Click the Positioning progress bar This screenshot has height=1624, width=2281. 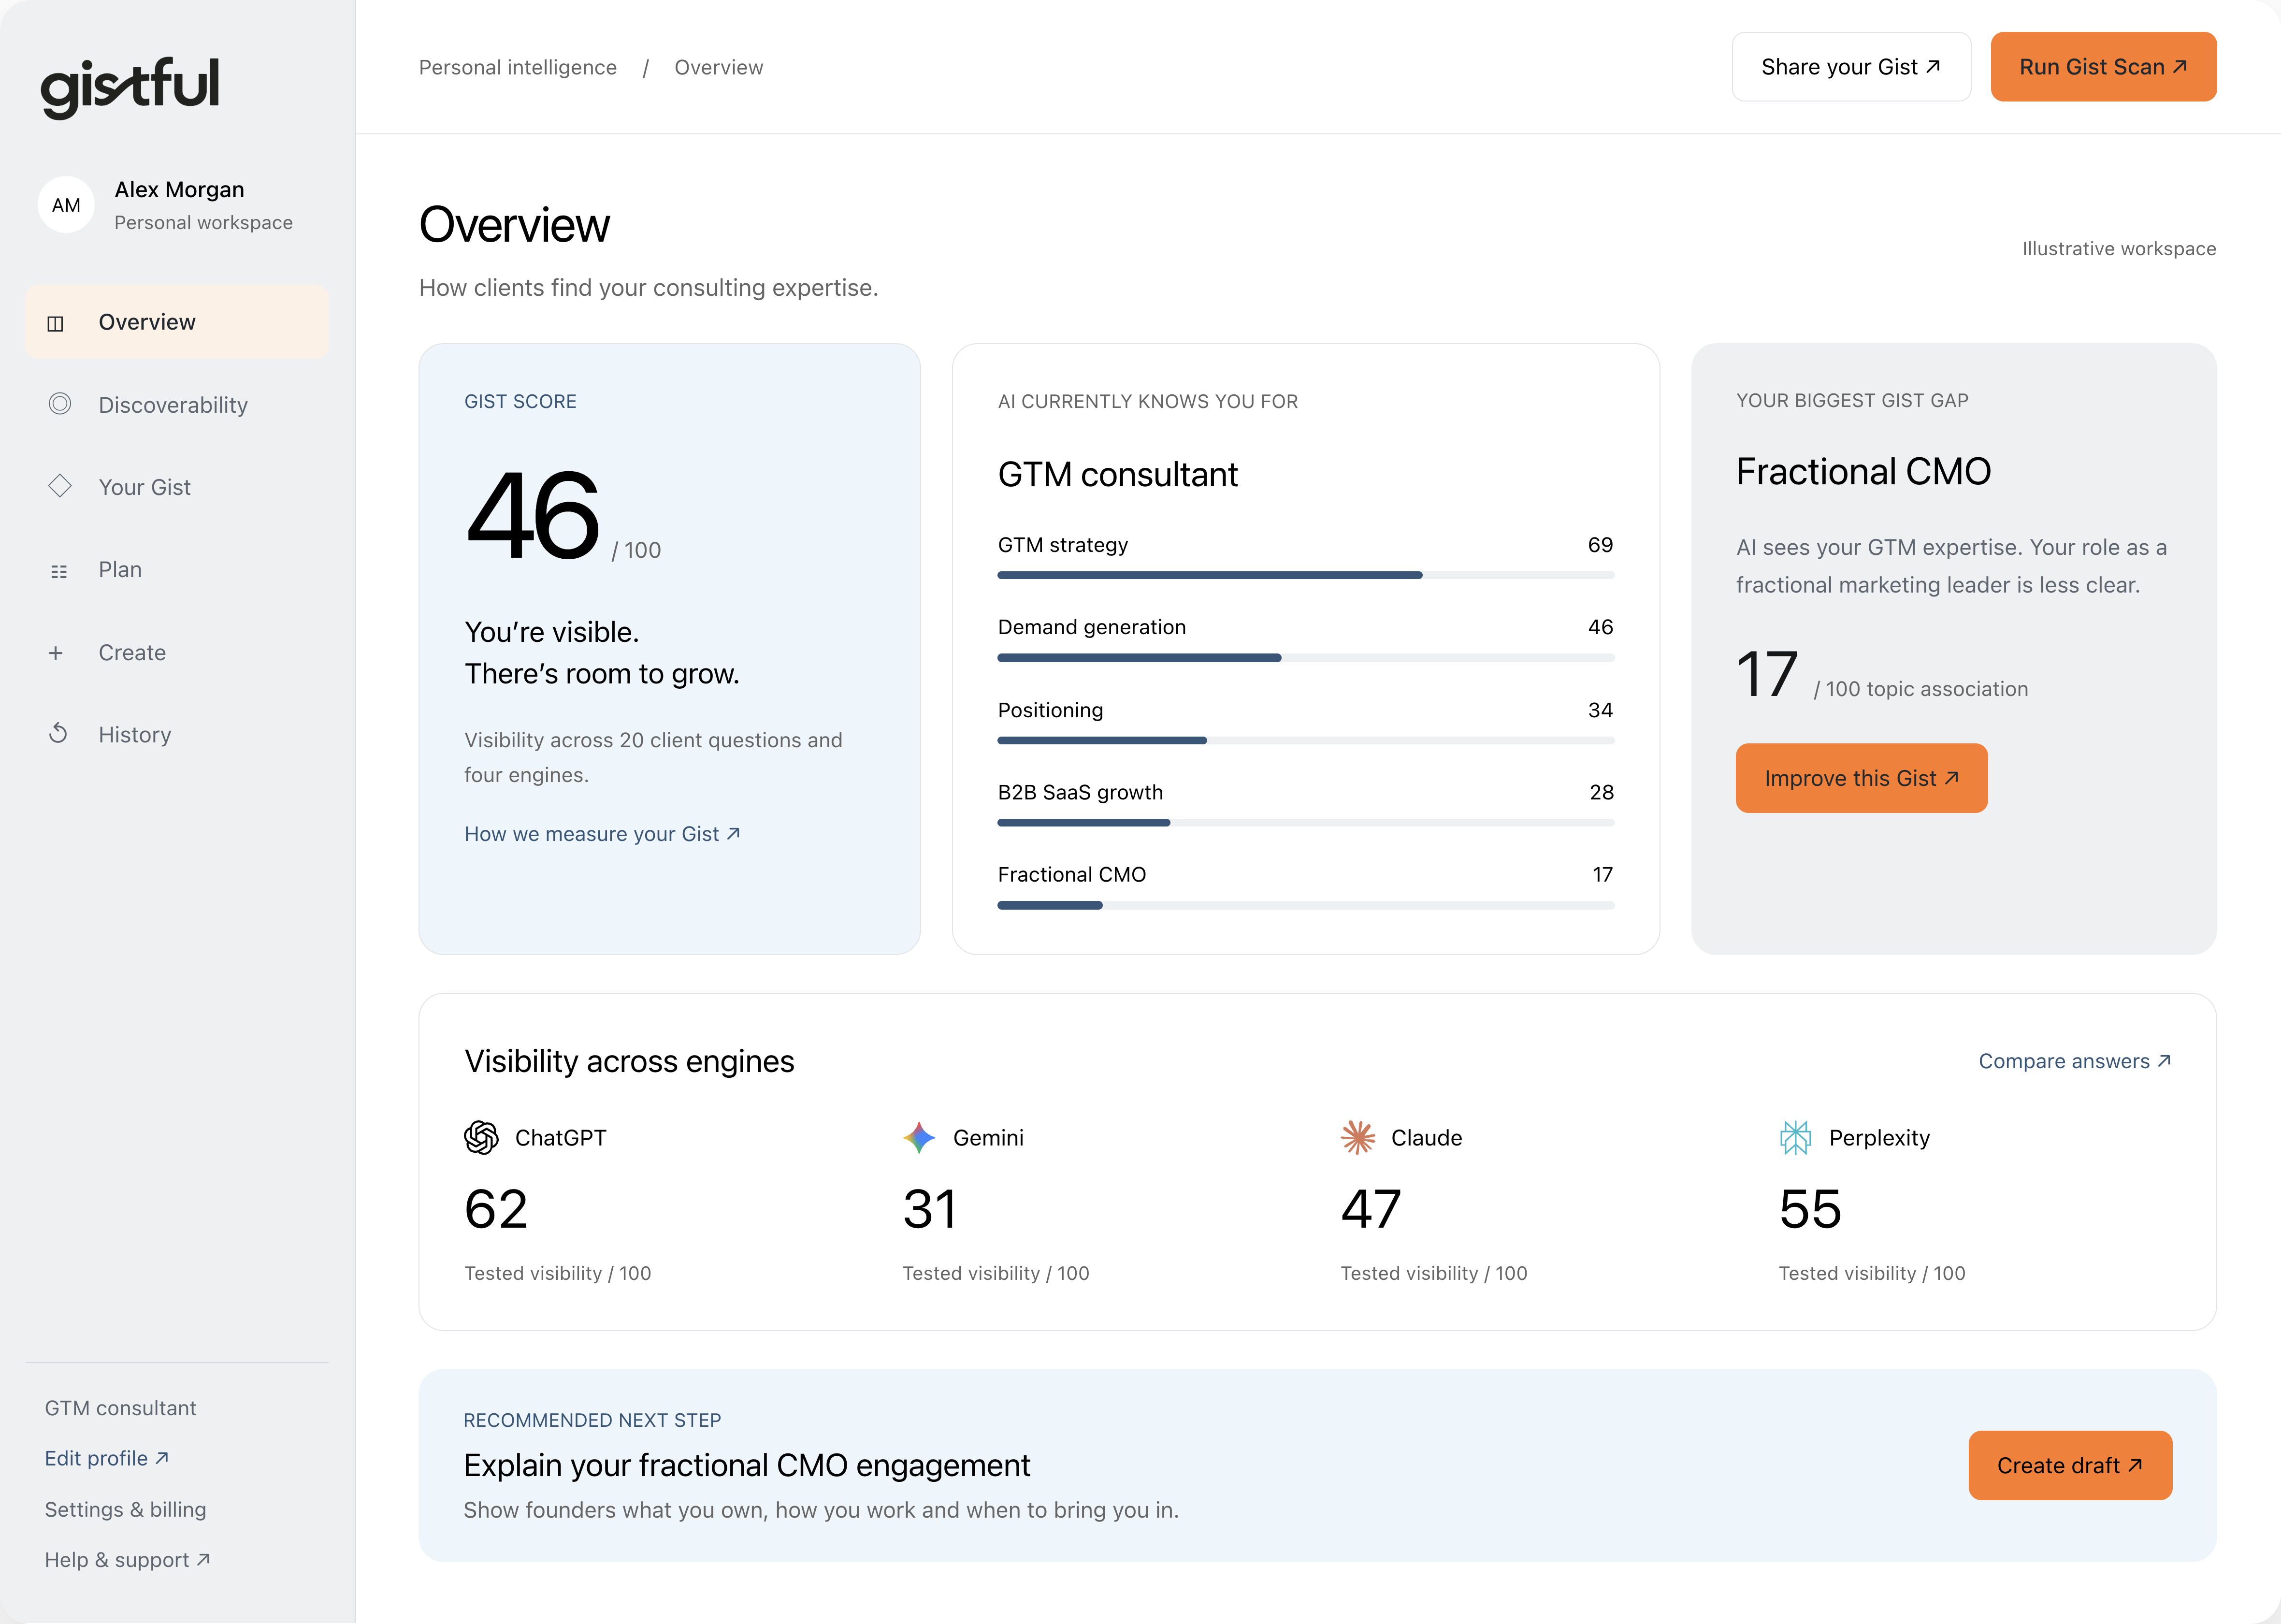(1305, 740)
